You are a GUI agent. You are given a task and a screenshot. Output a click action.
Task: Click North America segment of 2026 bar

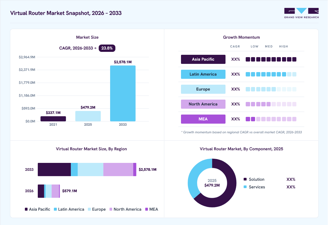coord(55,191)
